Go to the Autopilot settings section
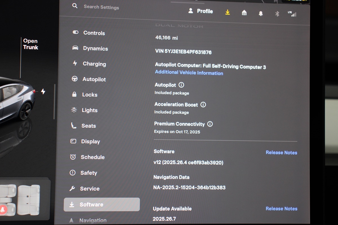This screenshot has height=225, width=338. point(94,79)
